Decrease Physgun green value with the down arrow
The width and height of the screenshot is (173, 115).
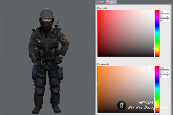tap(168, 73)
